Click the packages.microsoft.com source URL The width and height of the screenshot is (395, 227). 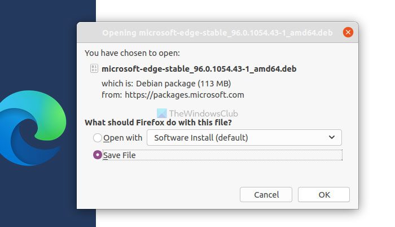(x=184, y=95)
